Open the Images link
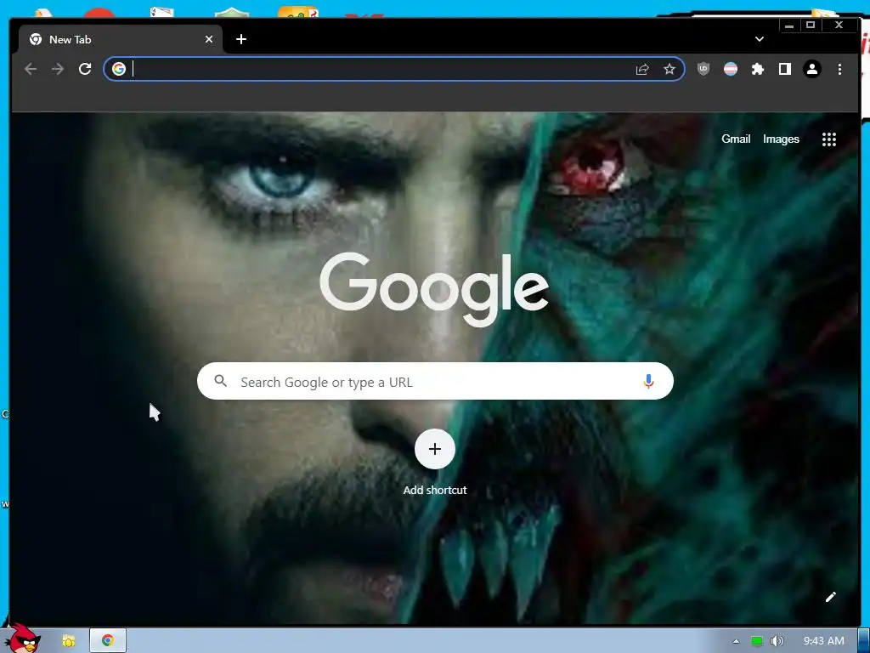This screenshot has height=653, width=870. [x=781, y=139]
